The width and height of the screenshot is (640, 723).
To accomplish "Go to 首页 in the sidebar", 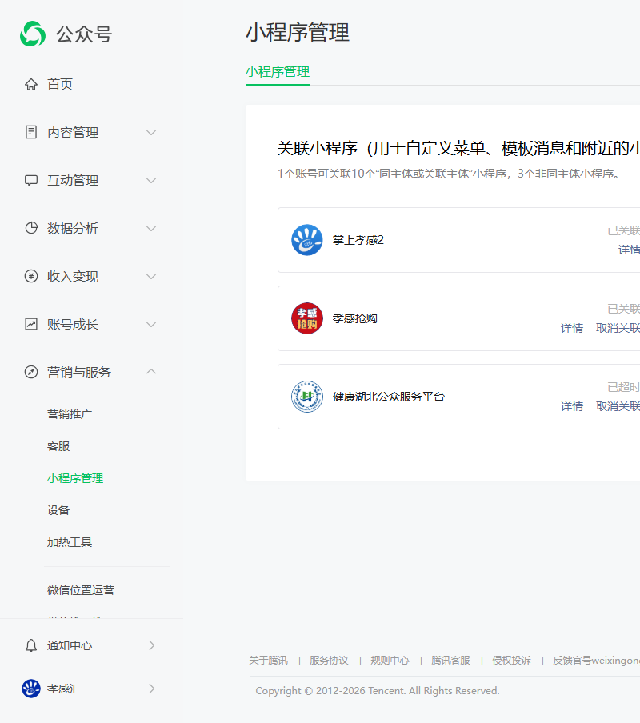I will click(x=60, y=85).
